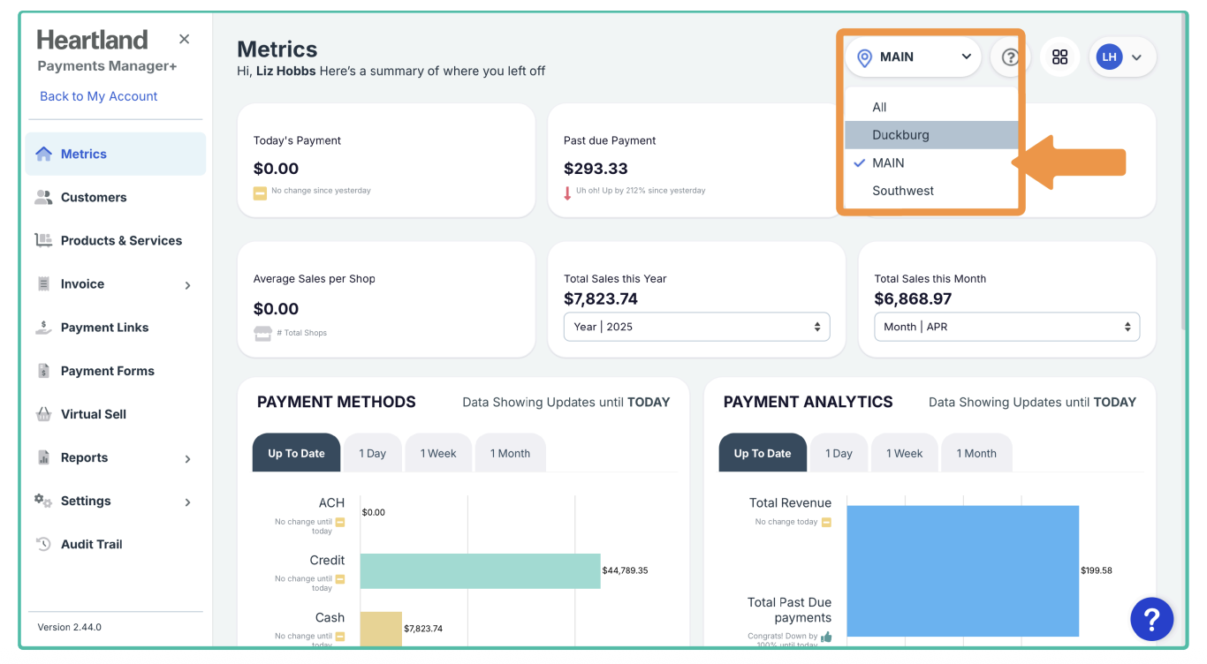Click the Virtual Sell basket icon

coord(43,414)
